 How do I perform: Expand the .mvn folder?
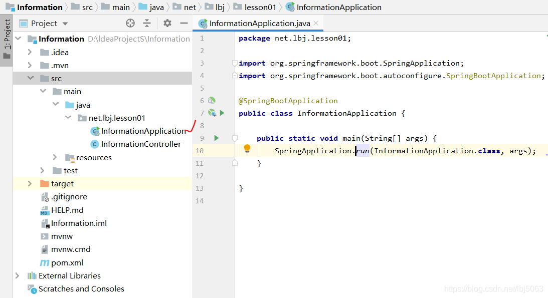[x=30, y=65]
